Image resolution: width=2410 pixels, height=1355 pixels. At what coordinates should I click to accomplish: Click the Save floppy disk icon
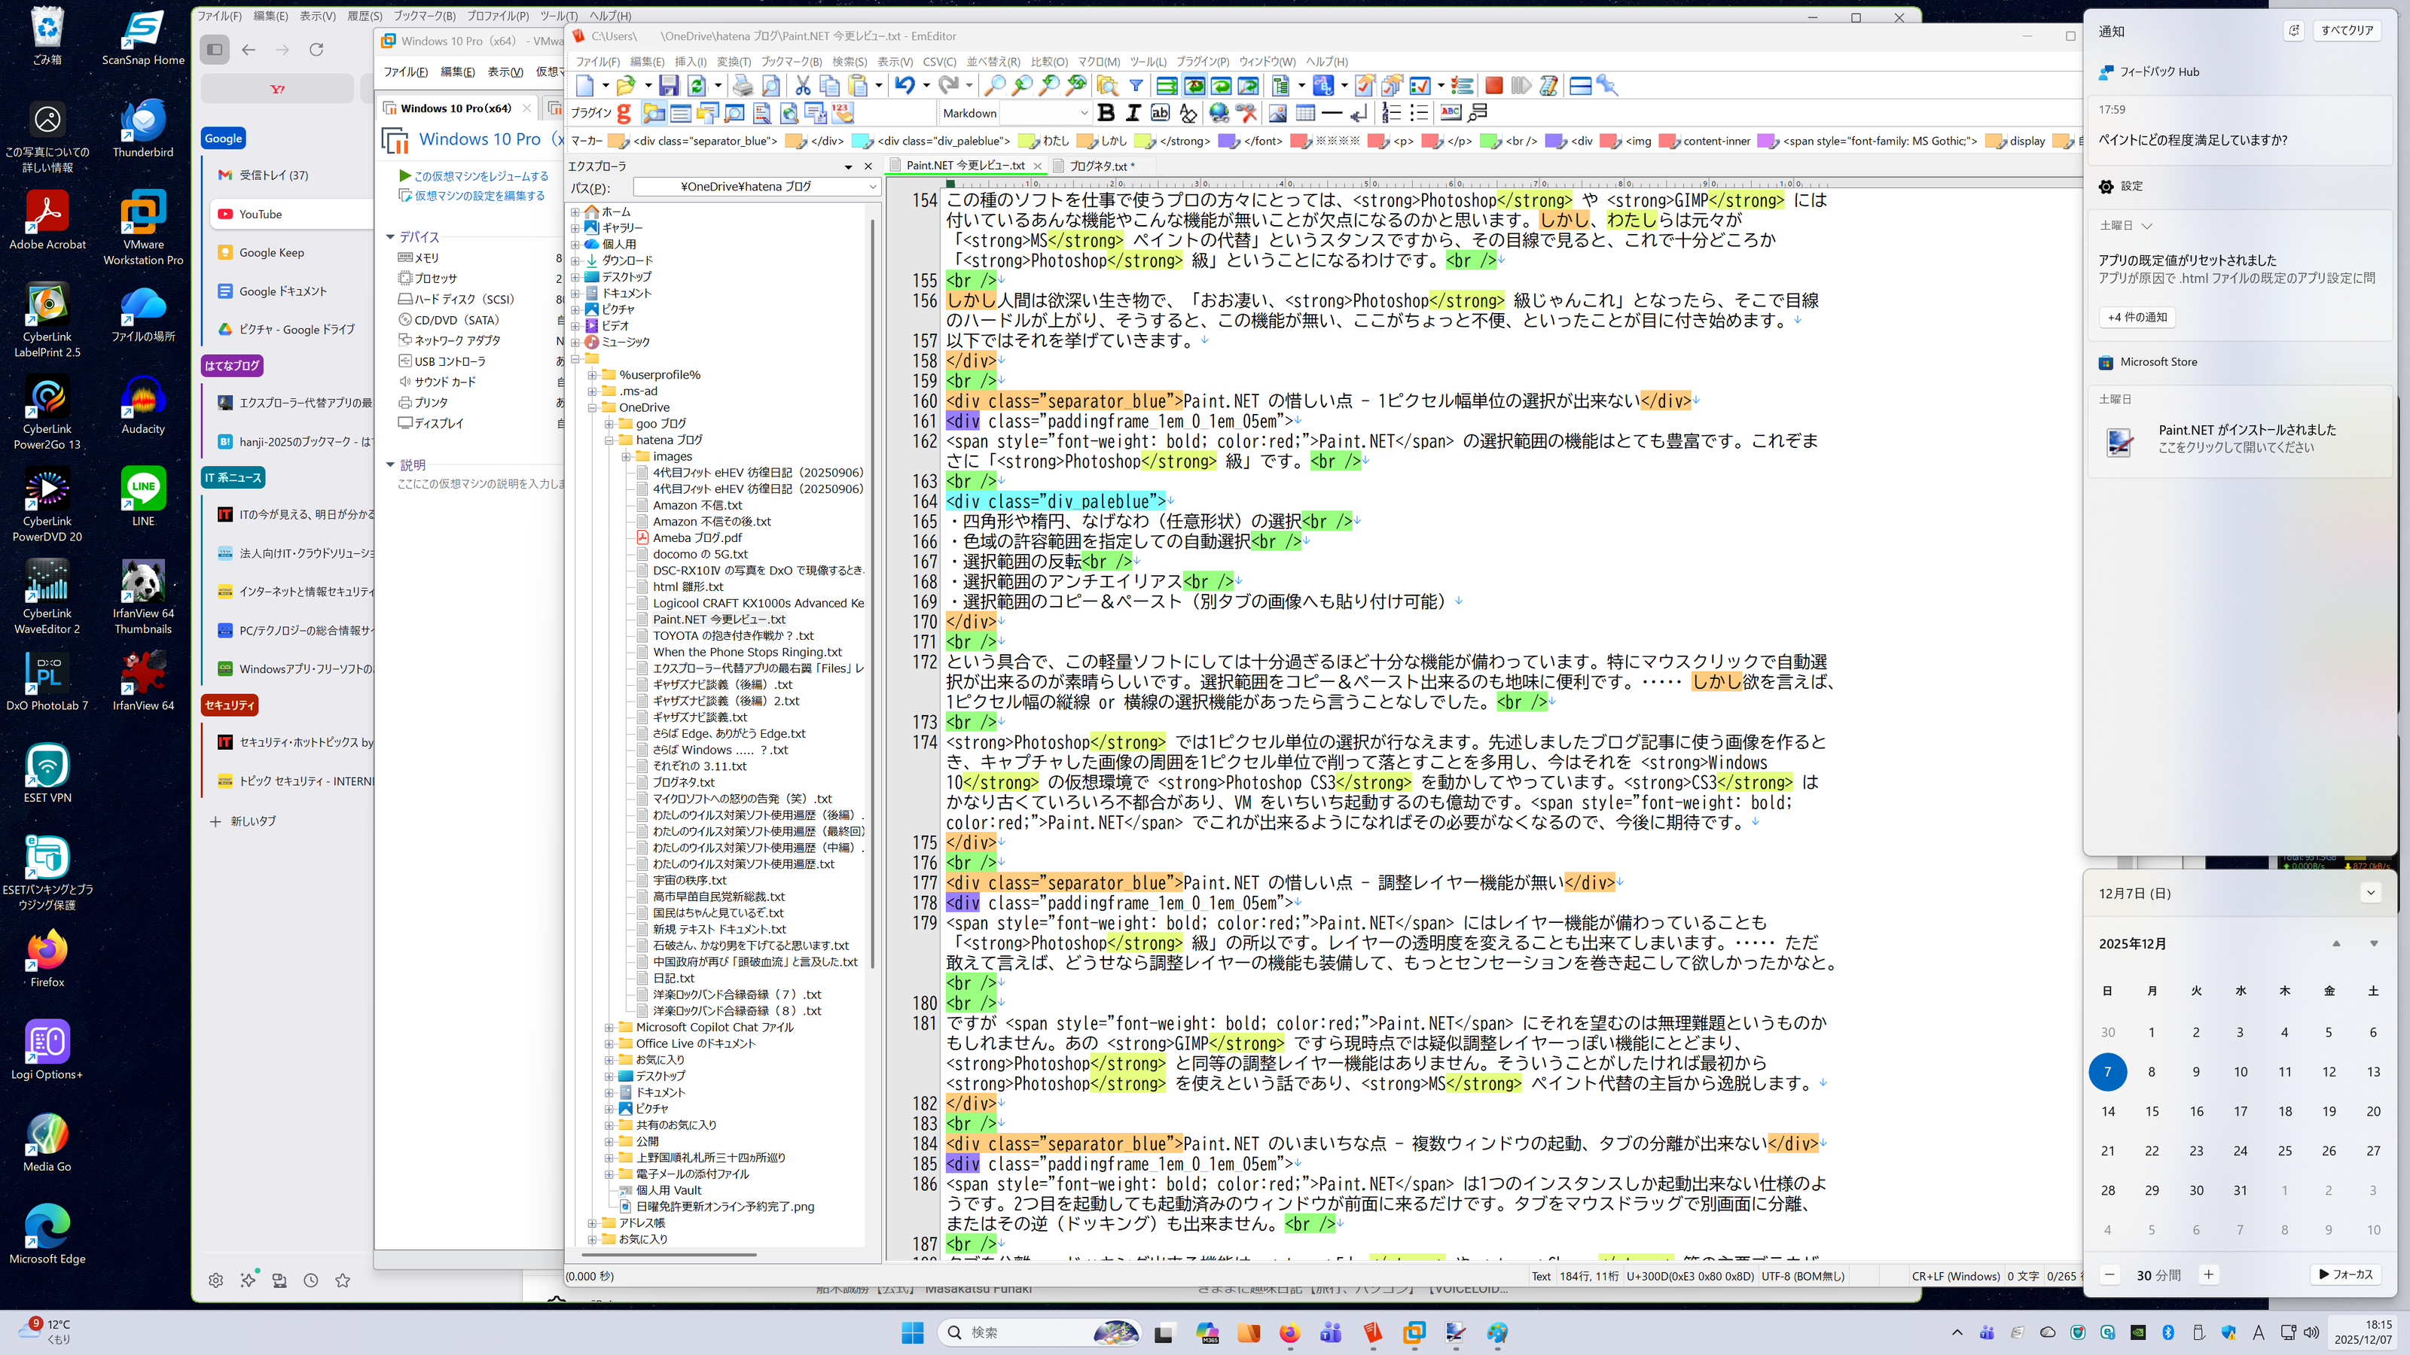pos(668,86)
